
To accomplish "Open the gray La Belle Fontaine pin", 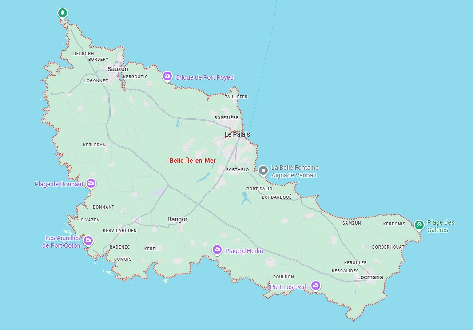I will 263,170.
